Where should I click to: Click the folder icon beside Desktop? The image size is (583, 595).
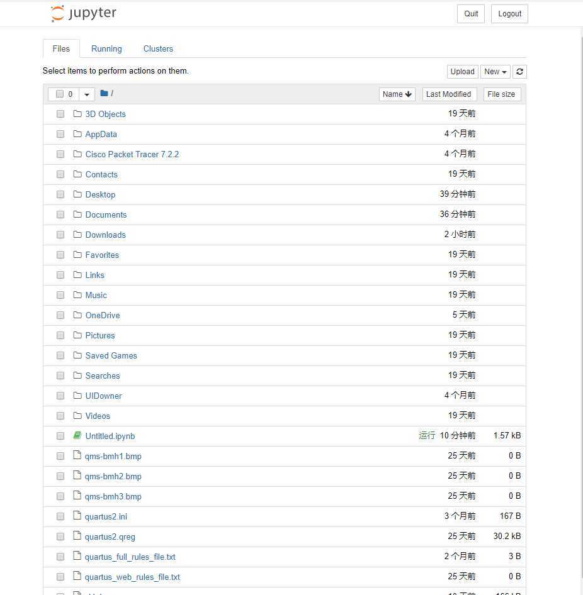[x=77, y=194]
